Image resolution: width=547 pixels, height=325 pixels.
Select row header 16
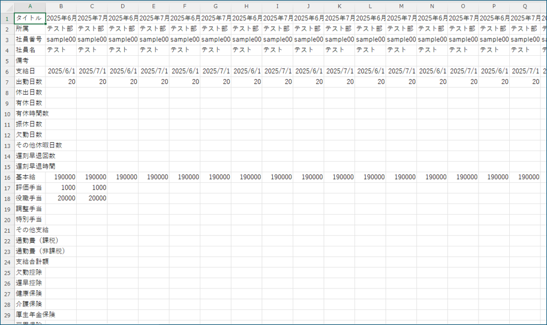click(7, 177)
